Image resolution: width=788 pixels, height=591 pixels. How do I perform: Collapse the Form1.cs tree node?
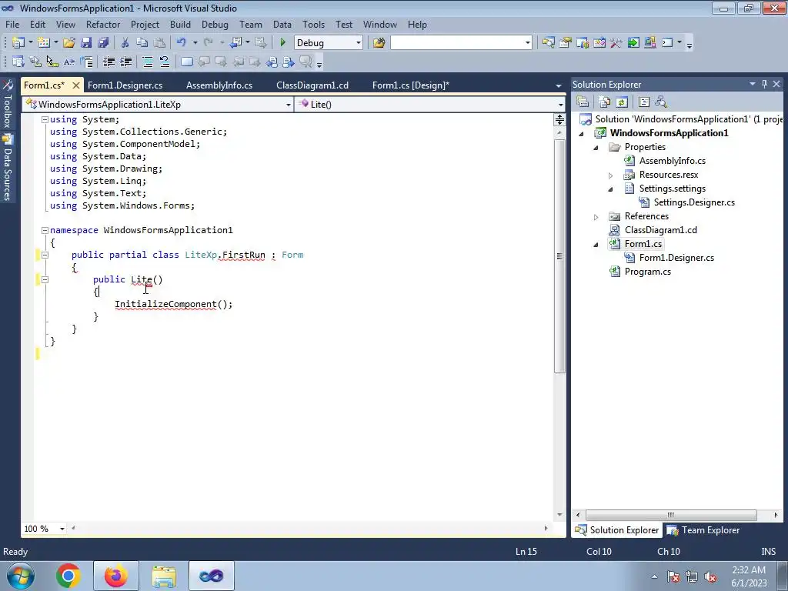(596, 245)
